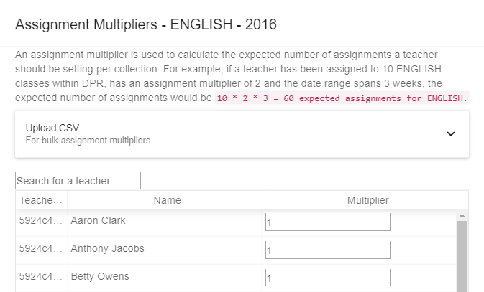Viewport: 484px width, 292px height.
Task: Click the table's vertical scrollbar thumb
Action: pos(462,255)
